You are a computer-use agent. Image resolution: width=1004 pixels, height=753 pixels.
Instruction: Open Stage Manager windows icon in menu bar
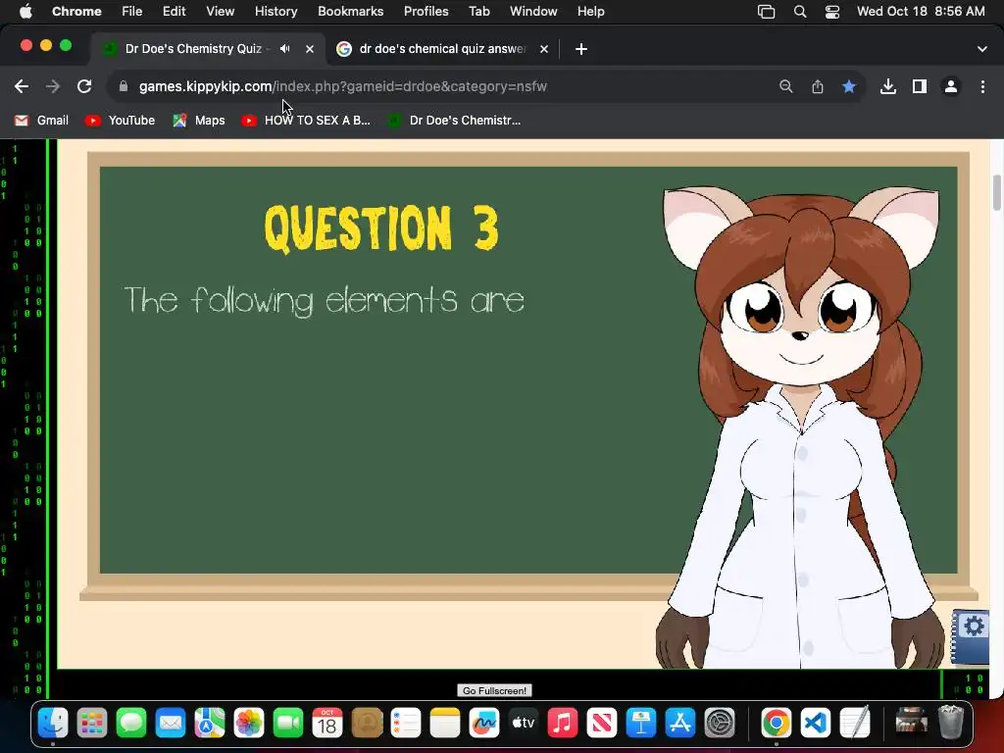pos(766,12)
